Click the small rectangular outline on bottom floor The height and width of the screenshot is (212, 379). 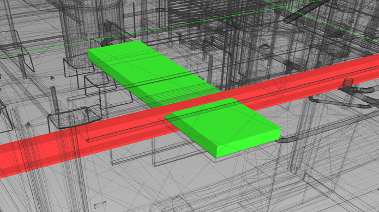100,204
